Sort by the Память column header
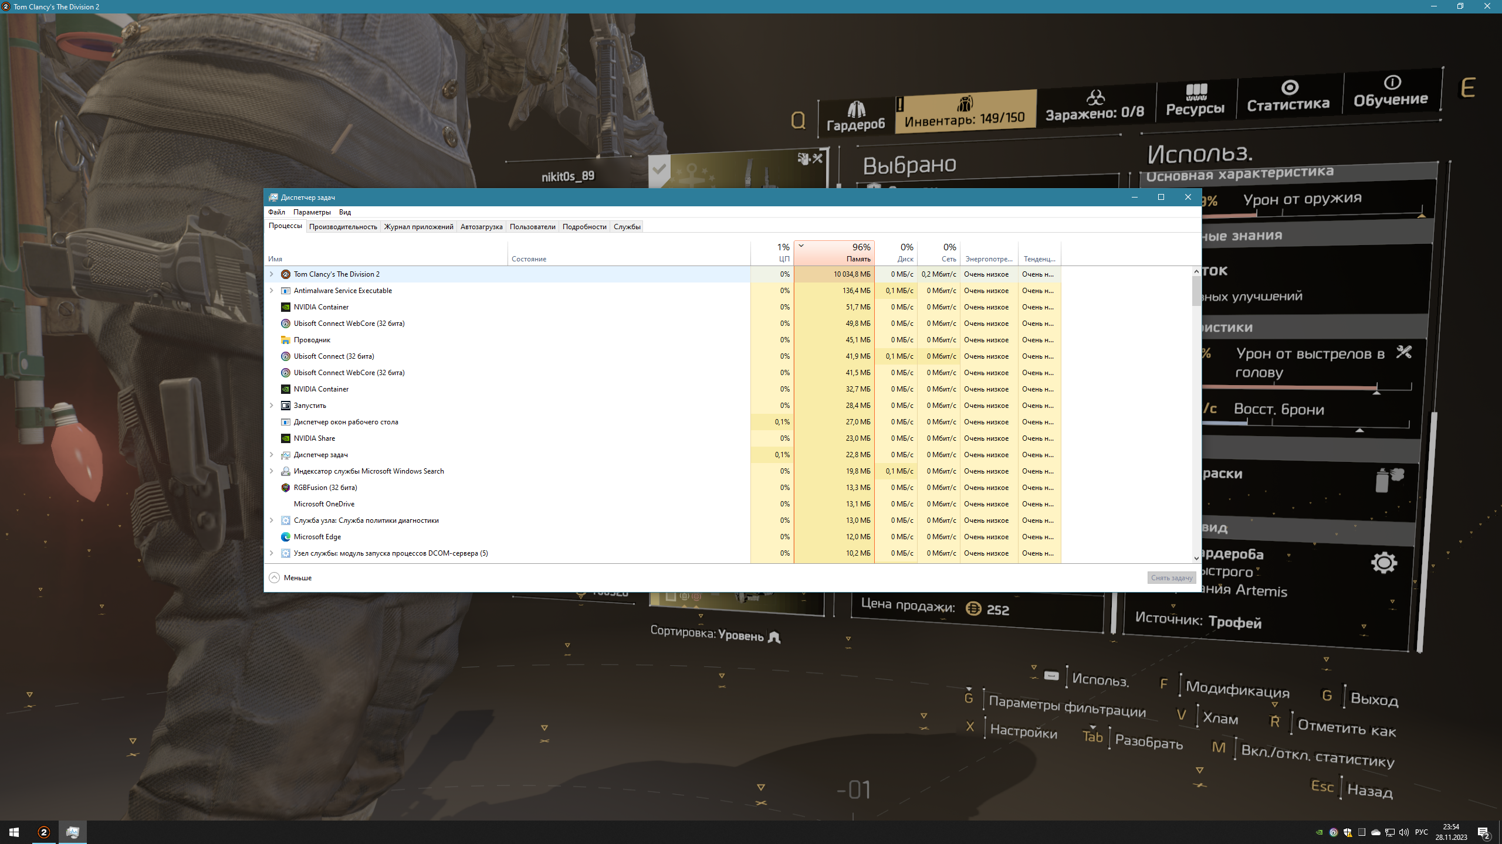This screenshot has width=1502, height=844. coord(834,253)
